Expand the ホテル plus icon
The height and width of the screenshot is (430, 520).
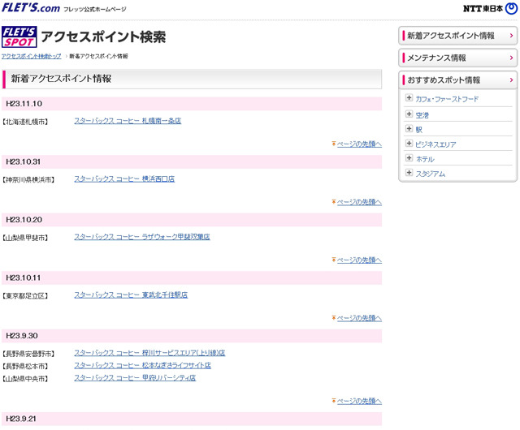(409, 158)
